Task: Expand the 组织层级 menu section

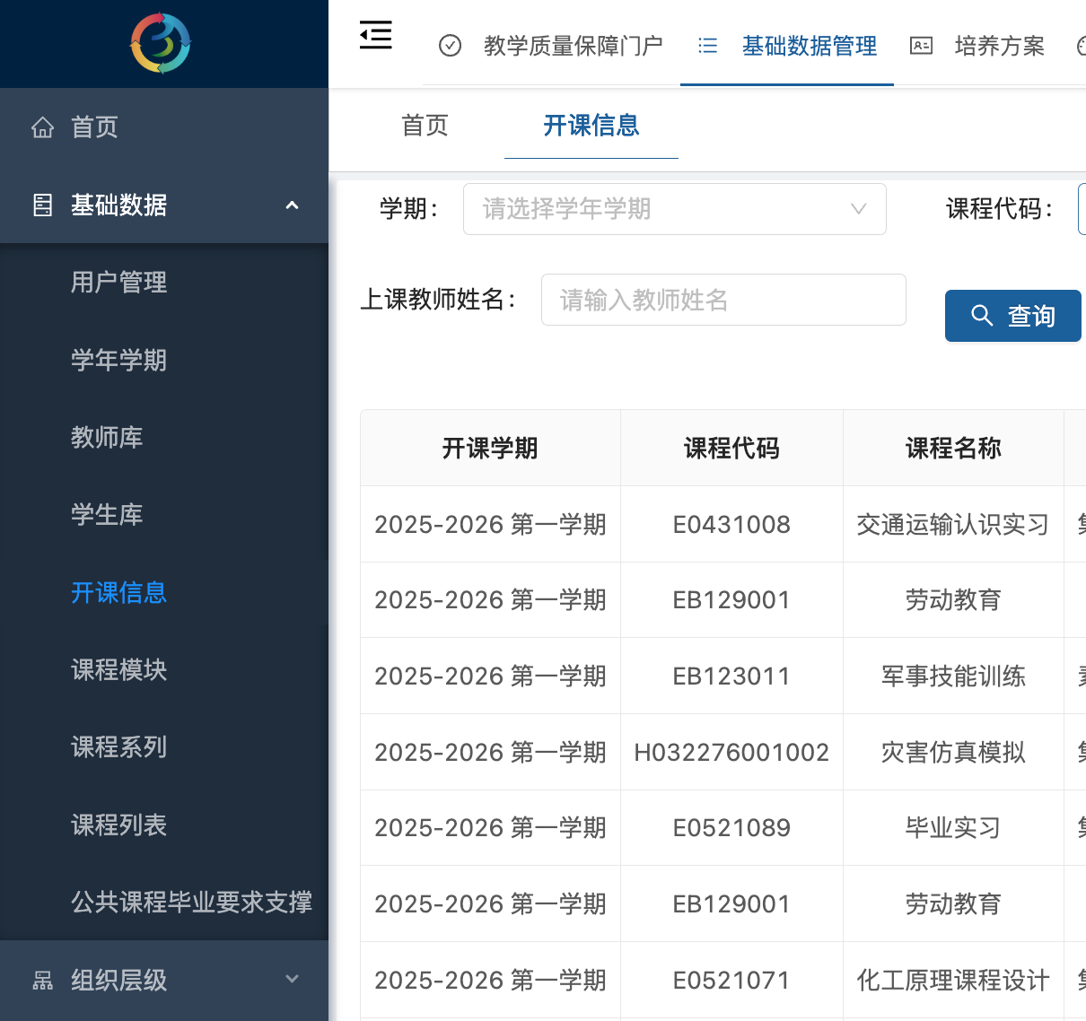Action: [x=292, y=980]
